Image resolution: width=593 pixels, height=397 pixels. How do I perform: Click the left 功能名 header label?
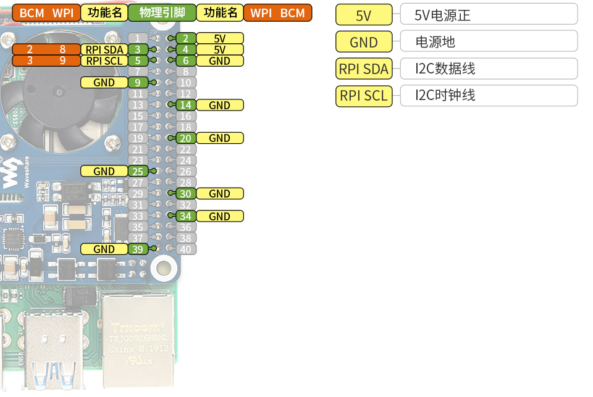pyautogui.click(x=104, y=12)
